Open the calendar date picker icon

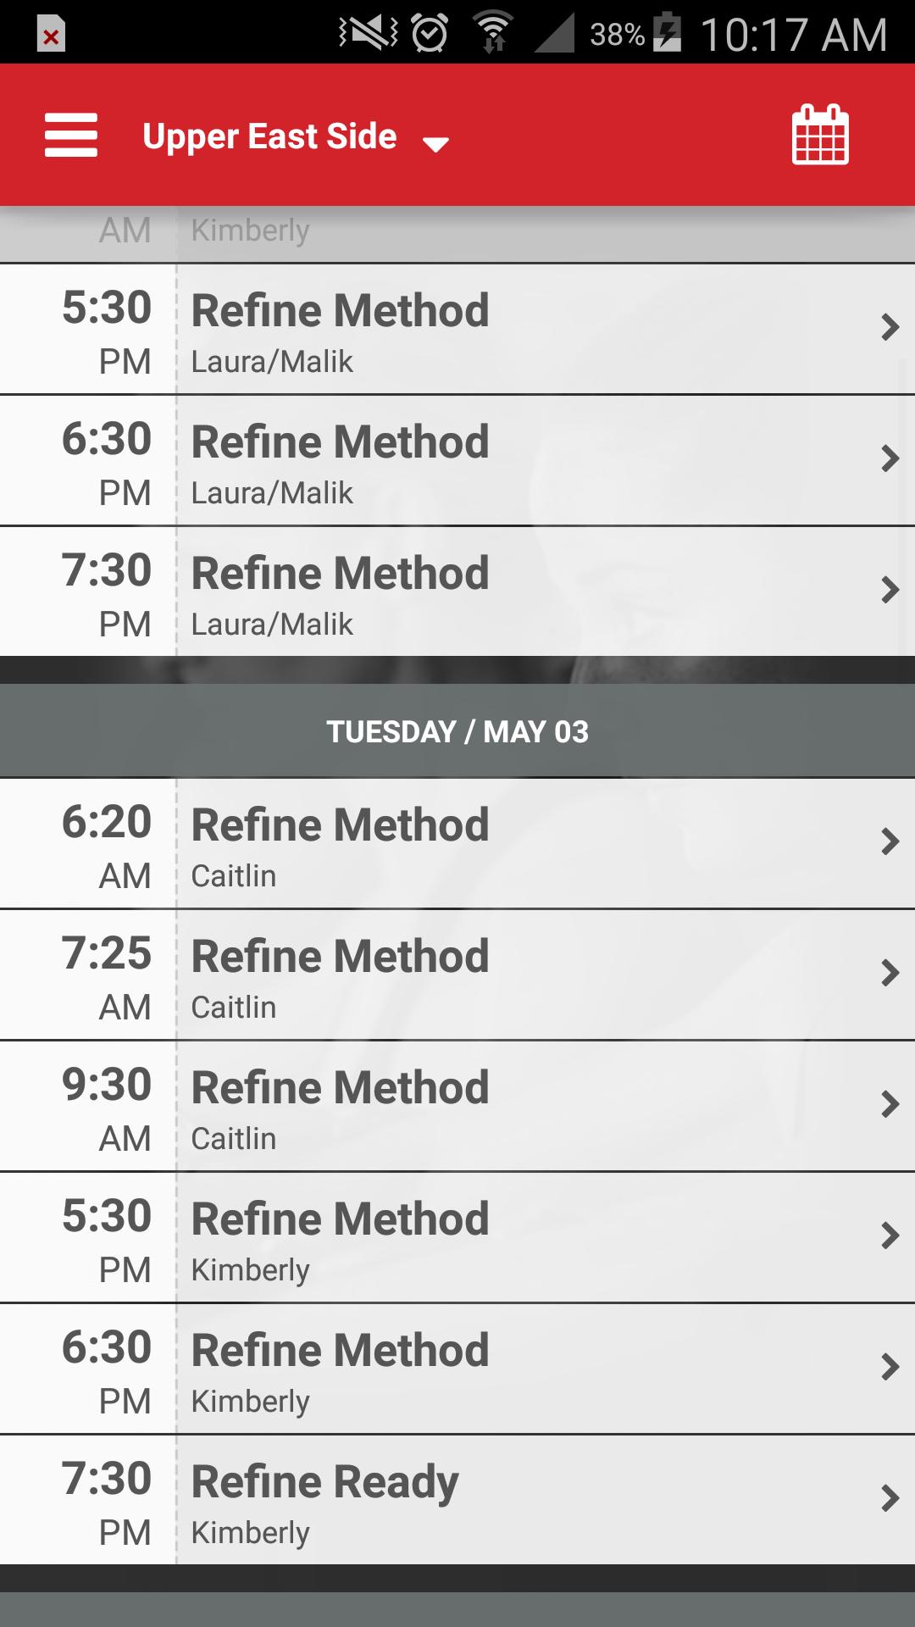tap(819, 135)
